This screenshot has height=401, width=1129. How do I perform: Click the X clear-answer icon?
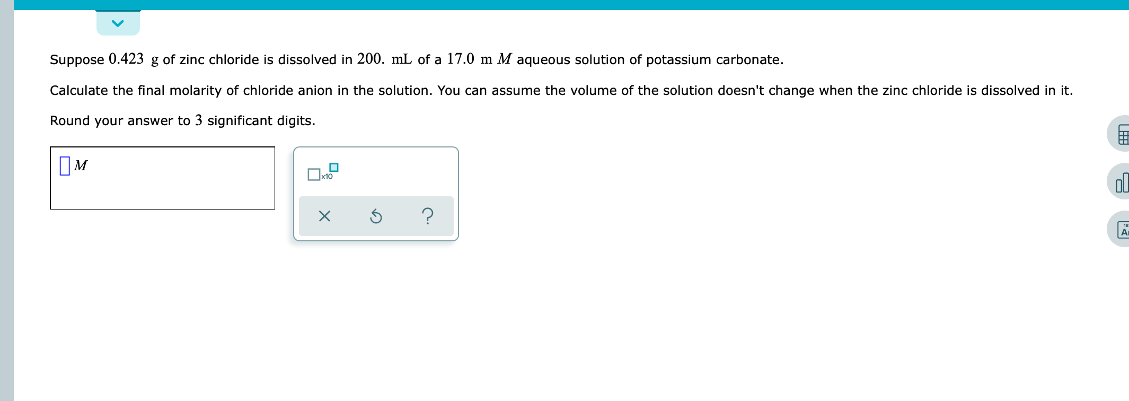pyautogui.click(x=325, y=215)
